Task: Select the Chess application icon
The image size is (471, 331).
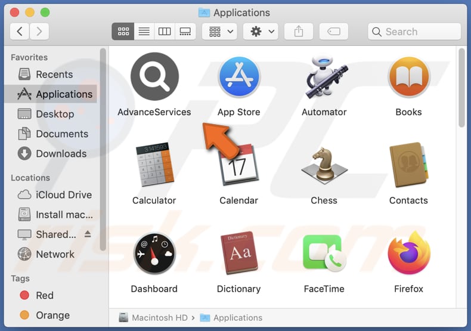Action: click(324, 165)
